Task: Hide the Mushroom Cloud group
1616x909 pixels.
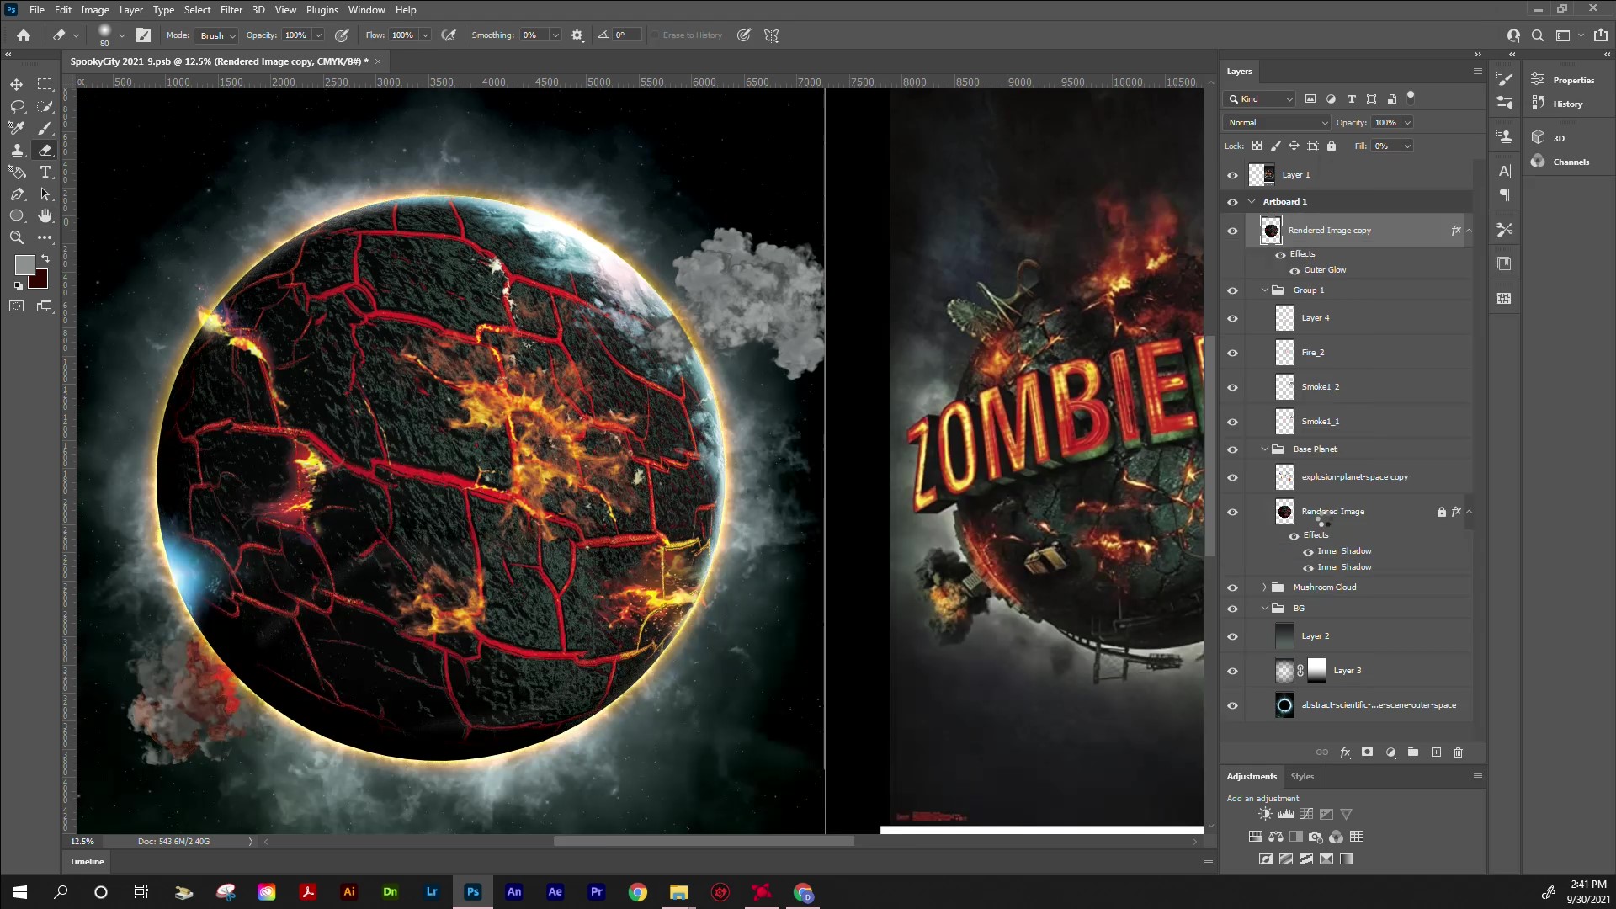Action: [x=1232, y=587]
